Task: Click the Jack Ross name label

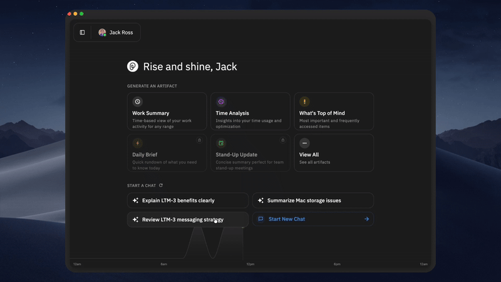Action: [121, 33]
